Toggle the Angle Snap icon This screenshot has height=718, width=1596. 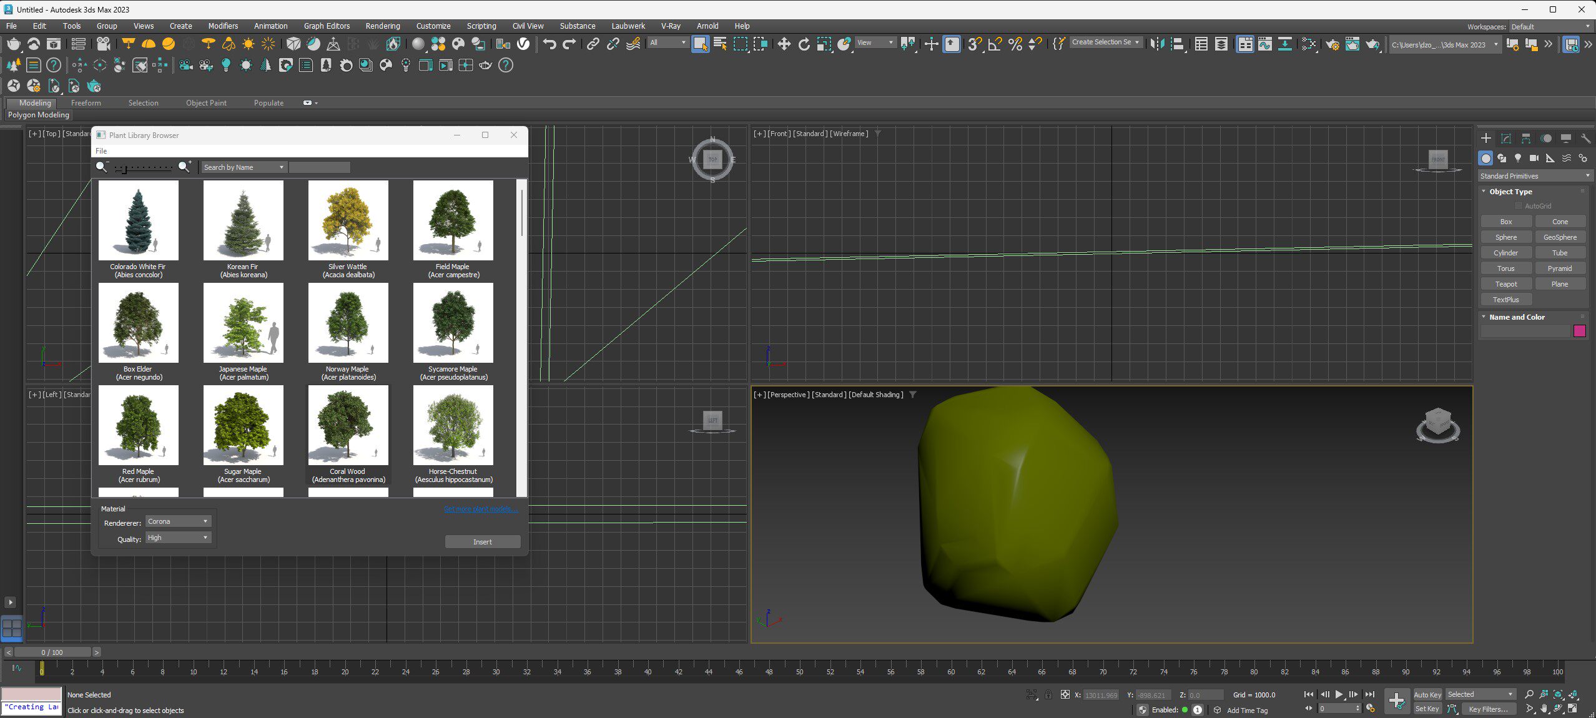tap(995, 44)
